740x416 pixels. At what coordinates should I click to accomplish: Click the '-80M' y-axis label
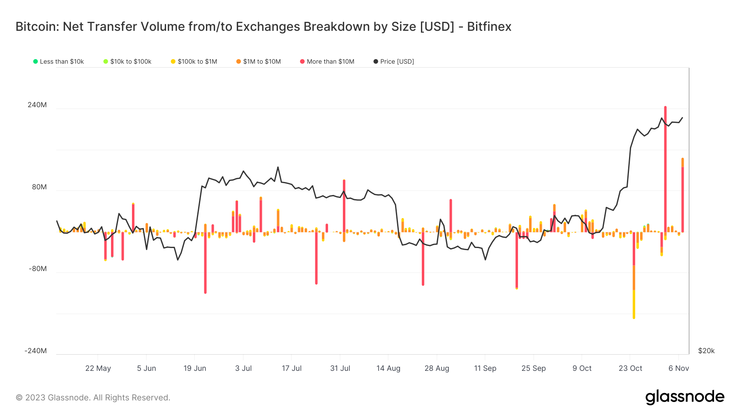click(38, 269)
